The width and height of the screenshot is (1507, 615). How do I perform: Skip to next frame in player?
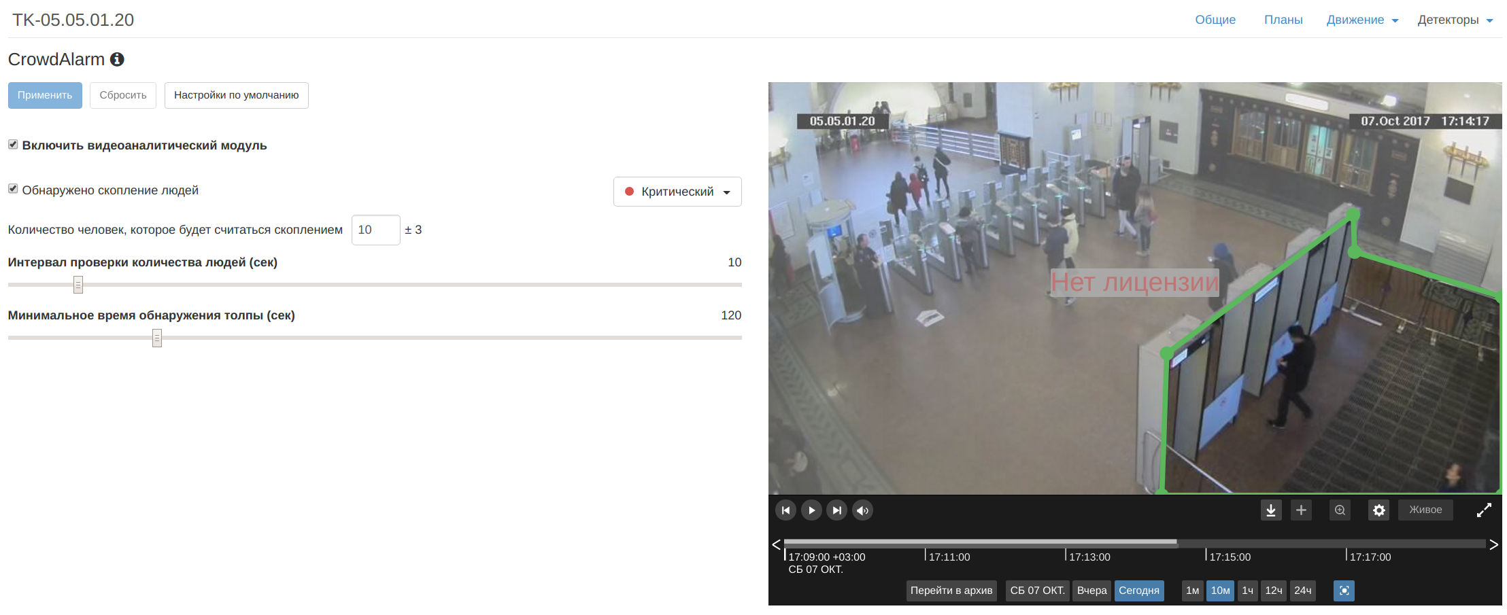pyautogui.click(x=837, y=510)
